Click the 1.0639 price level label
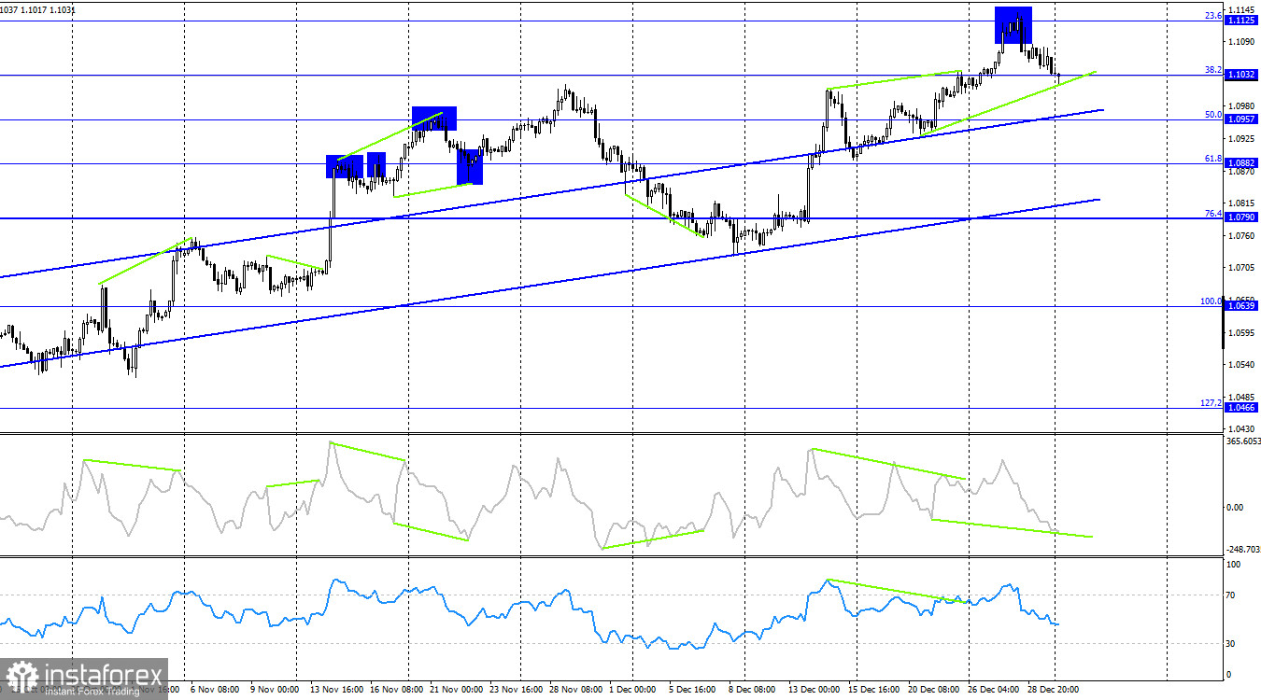 [x=1241, y=306]
